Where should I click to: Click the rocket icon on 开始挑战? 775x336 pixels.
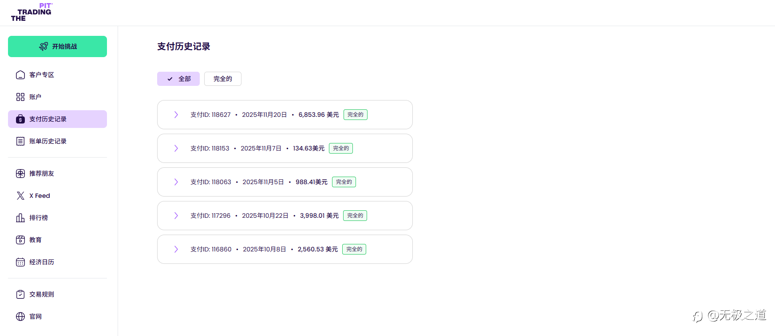pyautogui.click(x=43, y=46)
